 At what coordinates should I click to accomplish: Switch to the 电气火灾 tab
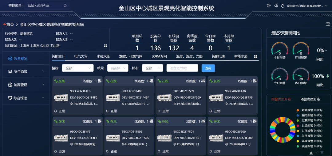point(81,56)
